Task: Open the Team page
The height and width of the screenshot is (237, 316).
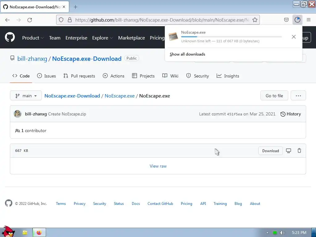Action: point(55,38)
